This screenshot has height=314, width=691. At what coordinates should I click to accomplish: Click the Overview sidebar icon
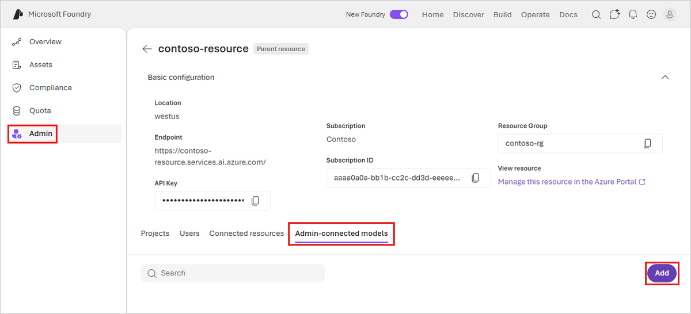pos(17,42)
